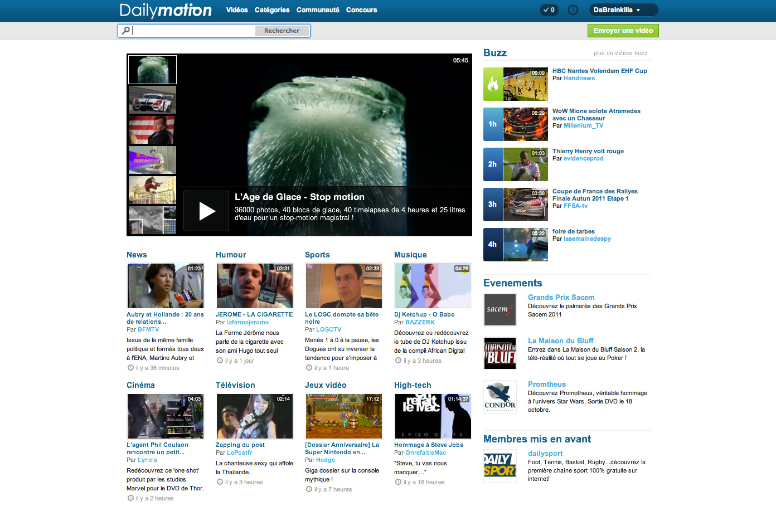
Task: Click the Dailymotion logo
Action: click(x=166, y=10)
